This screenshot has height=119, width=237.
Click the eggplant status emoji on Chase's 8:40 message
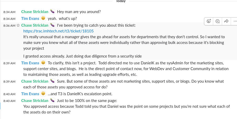click(52, 101)
